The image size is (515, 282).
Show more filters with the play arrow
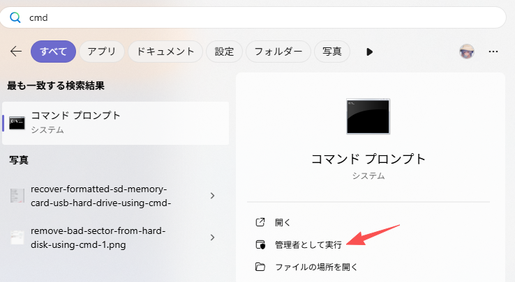pyautogui.click(x=369, y=52)
